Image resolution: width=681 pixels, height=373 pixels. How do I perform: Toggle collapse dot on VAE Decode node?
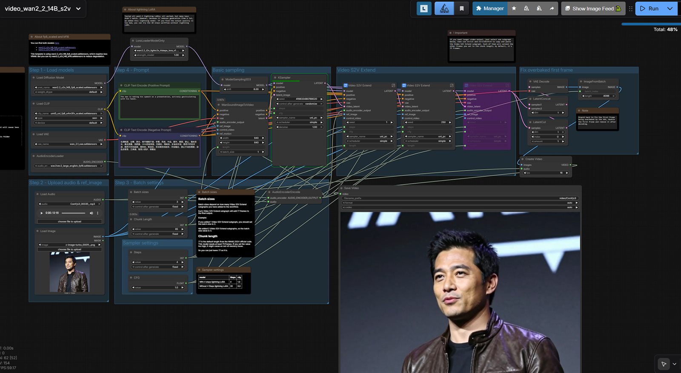(x=530, y=82)
